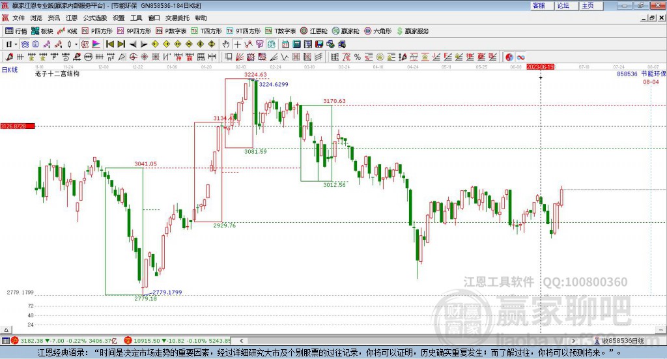Screen dimensions: 667x359
Task: Open the 设置 menu
Action: click(x=119, y=18)
